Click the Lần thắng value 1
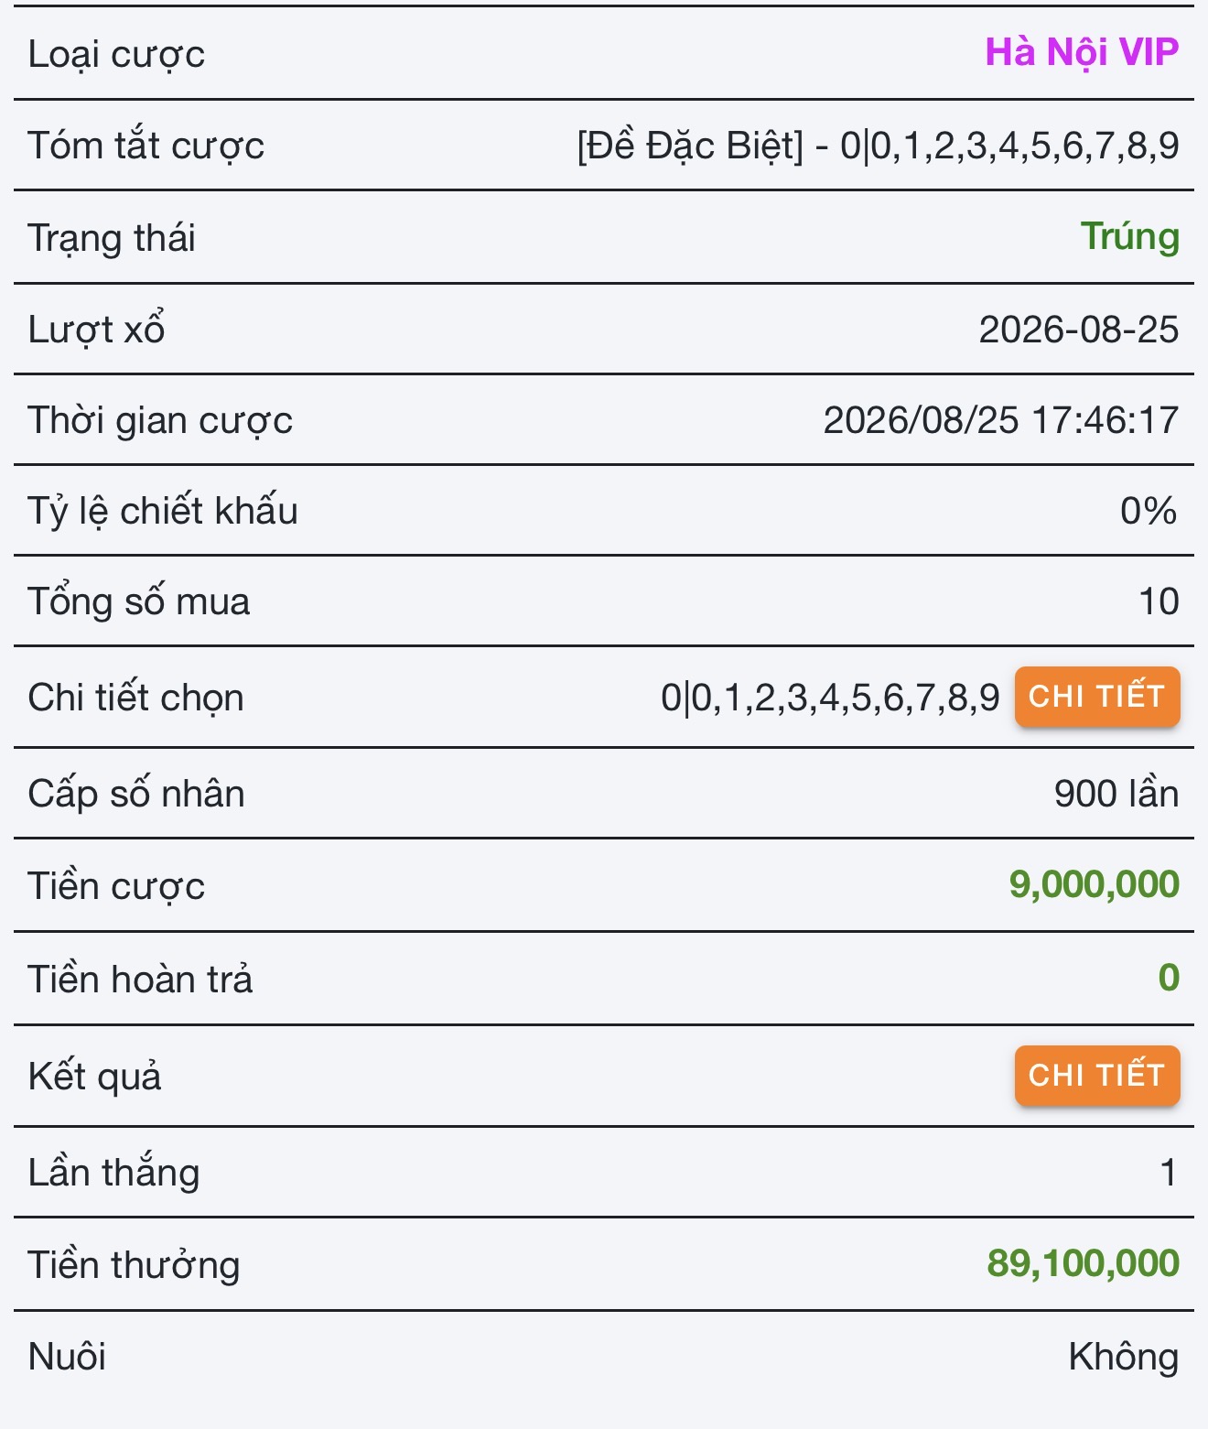 point(1169,1173)
